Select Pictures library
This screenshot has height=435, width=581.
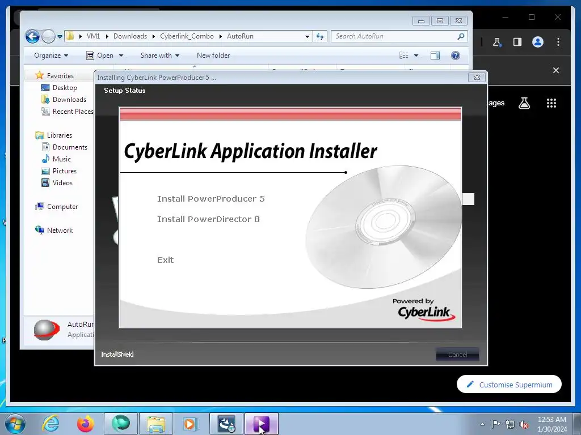pos(65,171)
